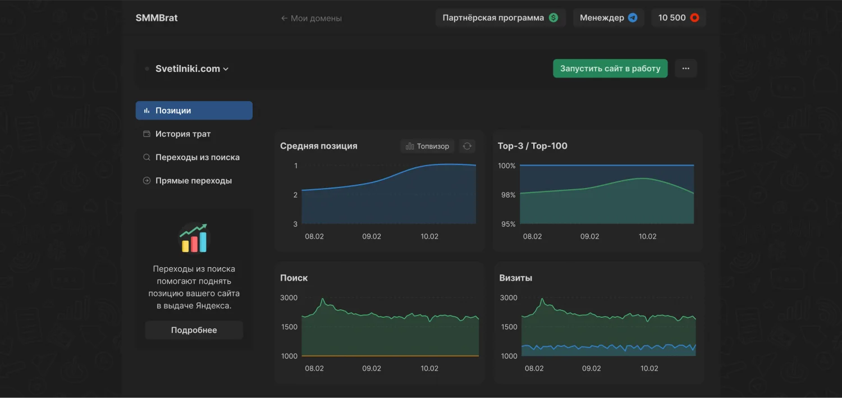Click the Telegram icon in Менеджер button
The image size is (842, 398).
pyautogui.click(x=633, y=18)
